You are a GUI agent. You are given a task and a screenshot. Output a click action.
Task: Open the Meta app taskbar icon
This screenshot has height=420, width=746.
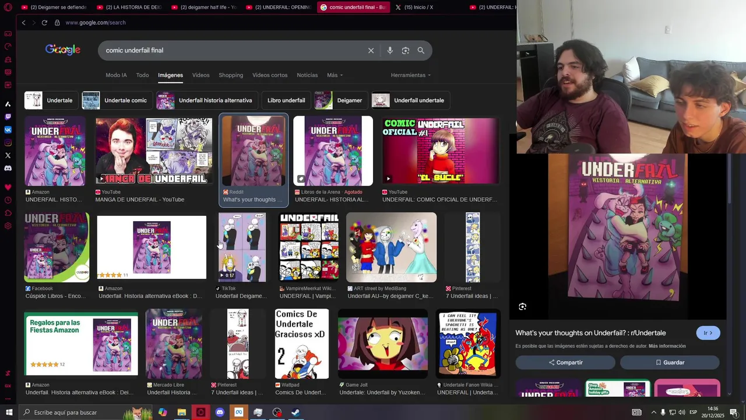[x=238, y=412]
